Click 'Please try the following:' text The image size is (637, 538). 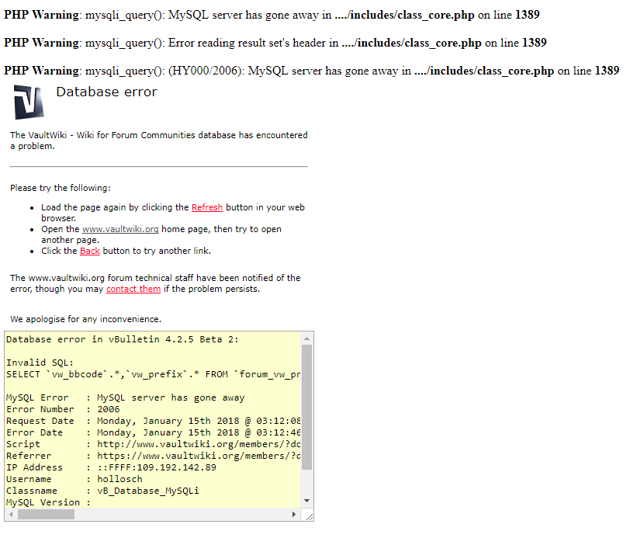click(x=61, y=188)
